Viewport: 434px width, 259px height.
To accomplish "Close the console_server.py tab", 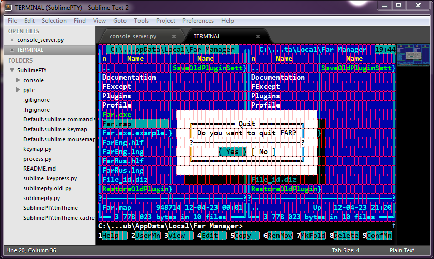I will tap(174, 36).
